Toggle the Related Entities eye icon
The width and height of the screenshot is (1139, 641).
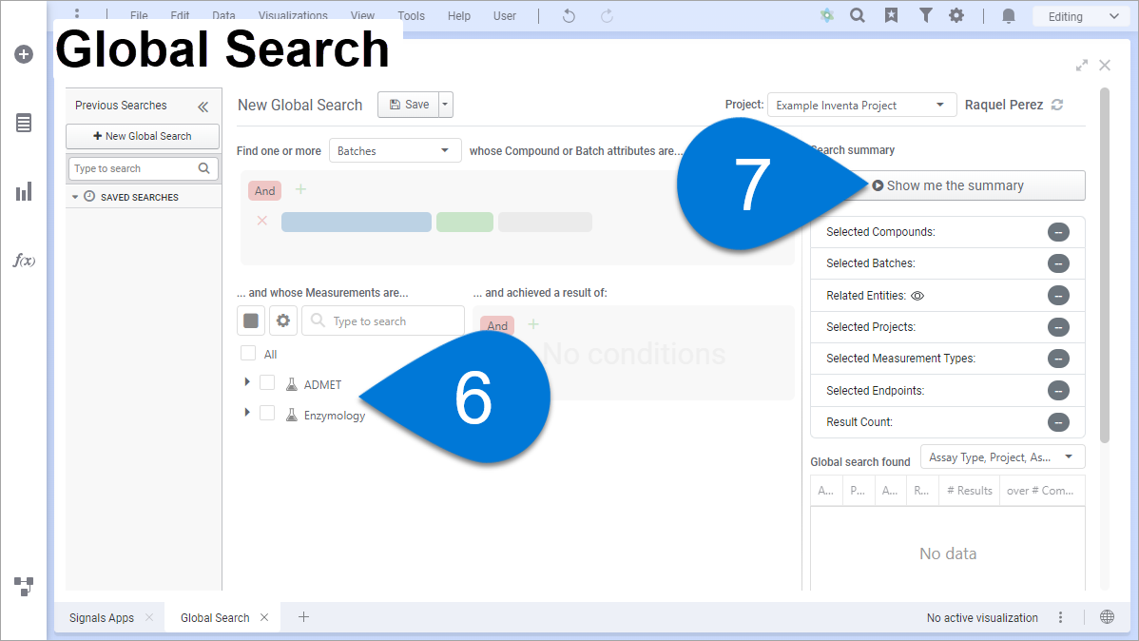pyautogui.click(x=917, y=296)
